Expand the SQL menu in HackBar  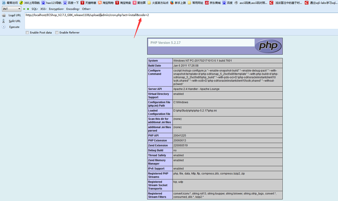click(x=35, y=9)
